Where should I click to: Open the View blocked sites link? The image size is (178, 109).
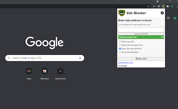126,63
